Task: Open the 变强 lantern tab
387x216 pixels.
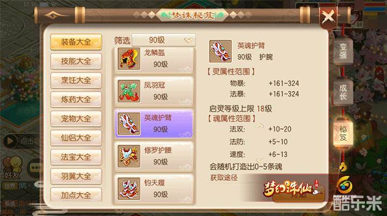Action: pyautogui.click(x=343, y=51)
